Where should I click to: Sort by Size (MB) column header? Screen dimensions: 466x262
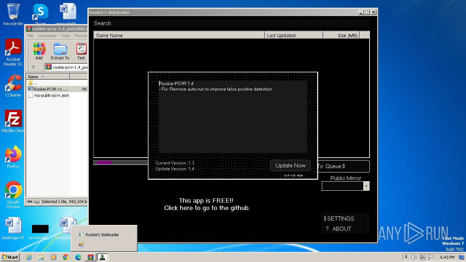341,35
